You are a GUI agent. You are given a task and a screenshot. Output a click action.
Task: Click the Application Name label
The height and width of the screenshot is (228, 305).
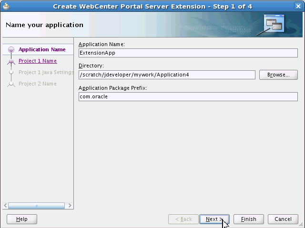tap(102, 44)
